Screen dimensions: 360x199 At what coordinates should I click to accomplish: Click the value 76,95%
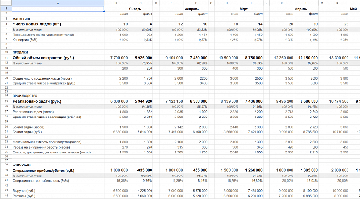pos(148,63)
